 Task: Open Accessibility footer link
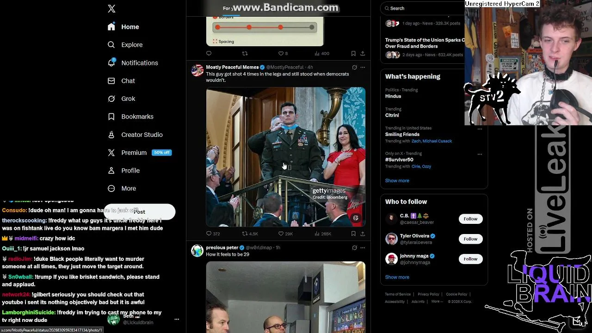tap(395, 302)
